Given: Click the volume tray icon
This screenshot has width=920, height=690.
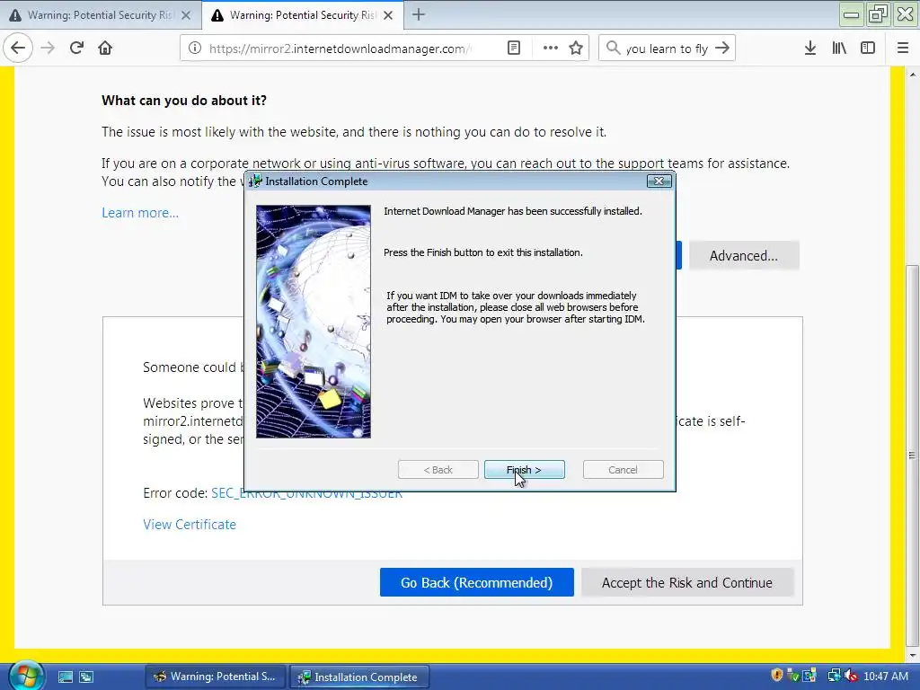Looking at the screenshot, I should (x=850, y=676).
